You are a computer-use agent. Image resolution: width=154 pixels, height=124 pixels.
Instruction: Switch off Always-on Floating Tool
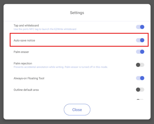[x=140, y=78]
